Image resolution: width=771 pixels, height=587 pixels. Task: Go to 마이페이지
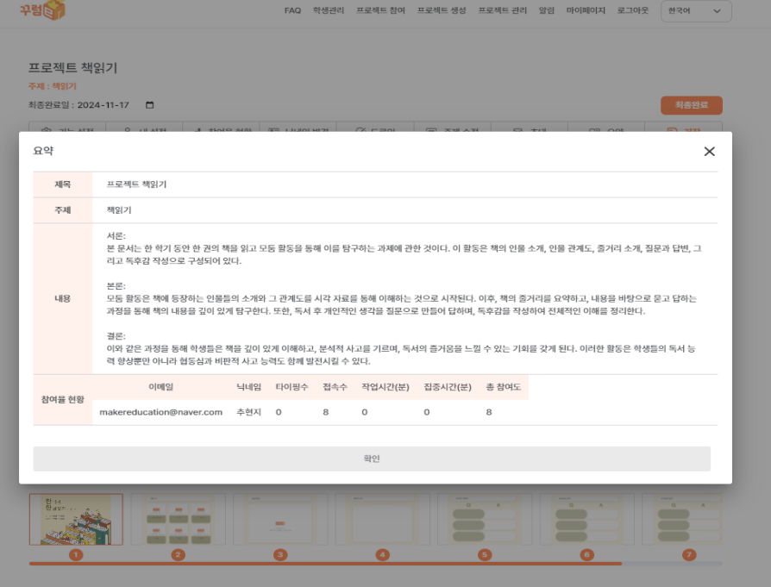[x=586, y=11]
